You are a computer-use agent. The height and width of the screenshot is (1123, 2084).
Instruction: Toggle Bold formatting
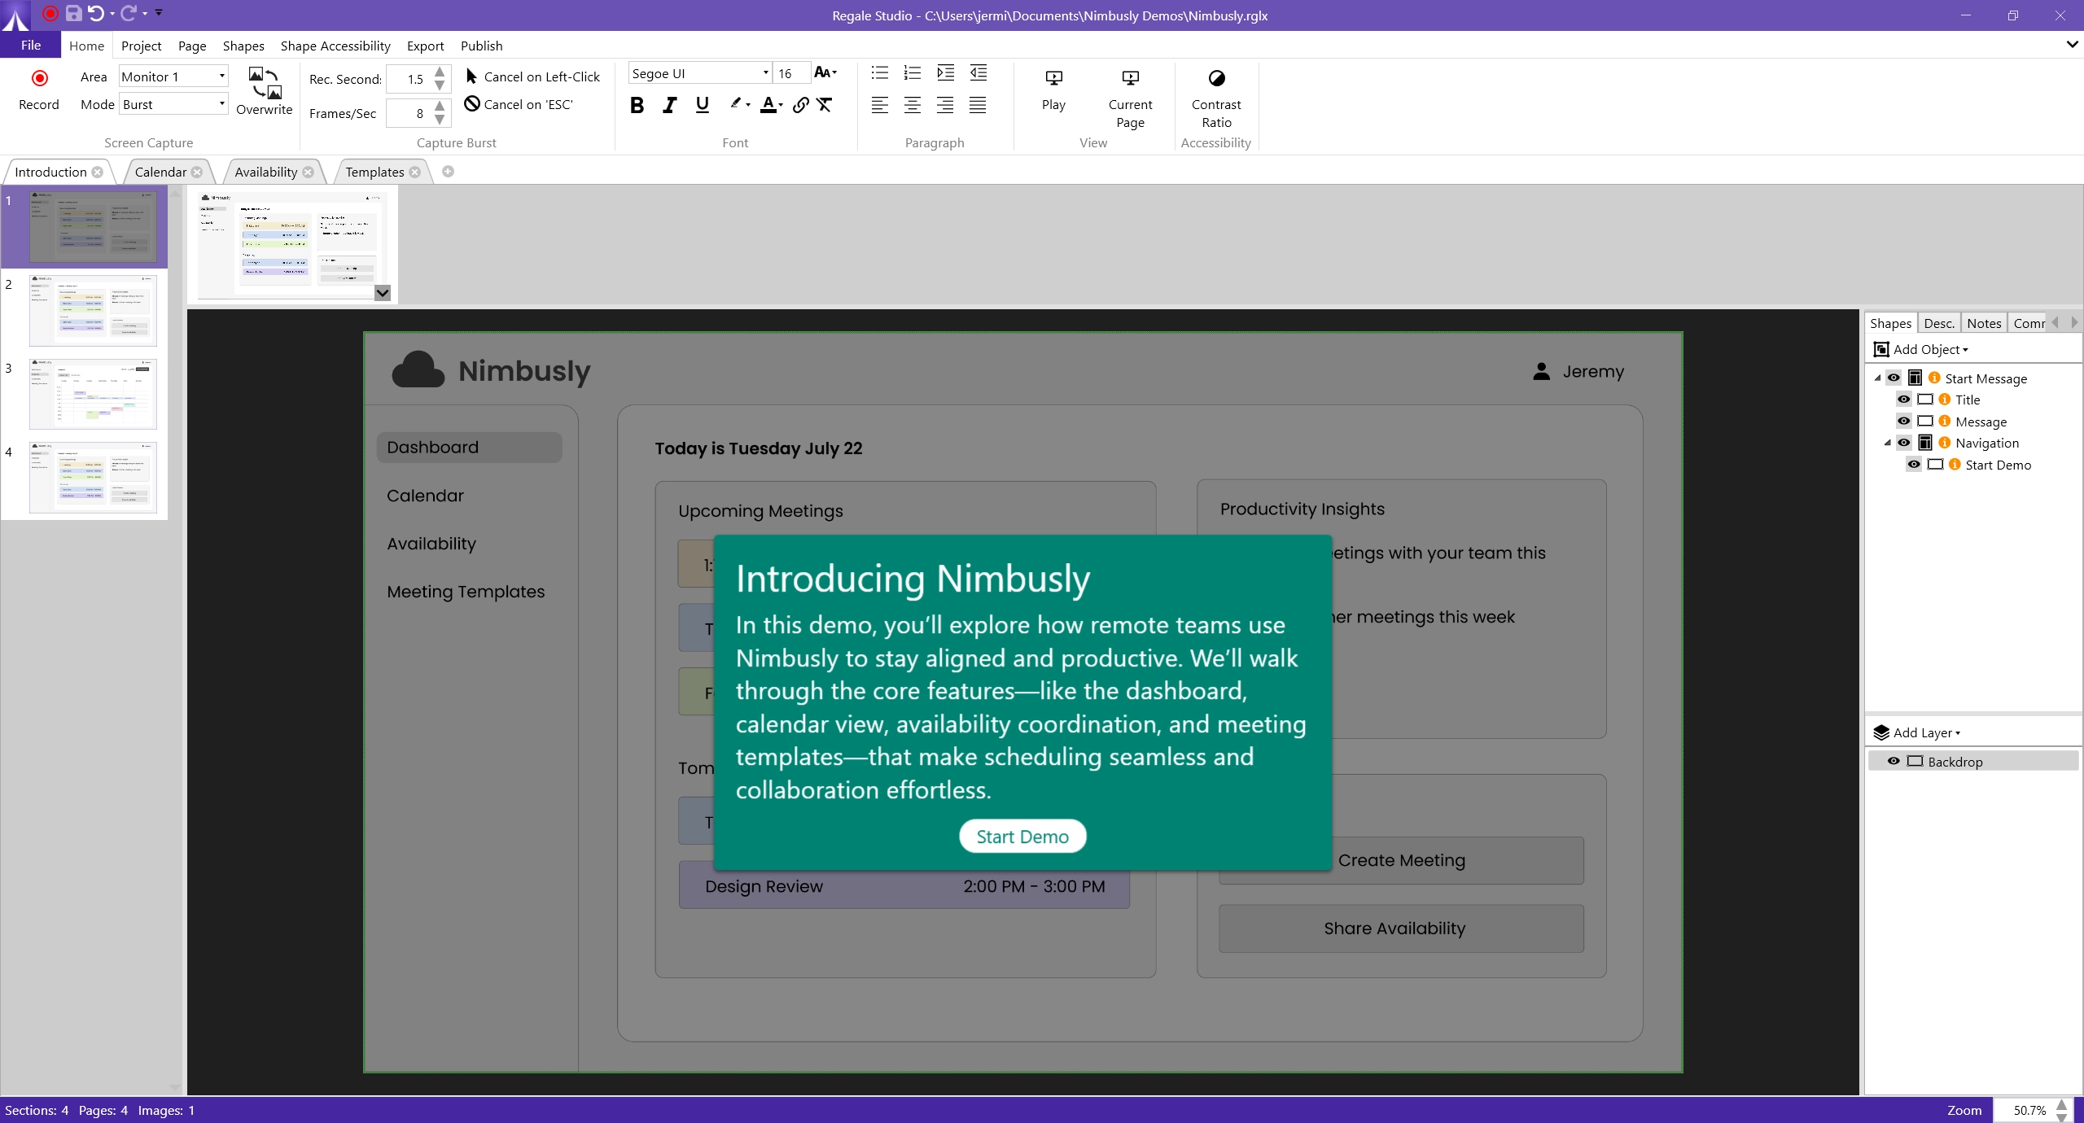tap(637, 105)
